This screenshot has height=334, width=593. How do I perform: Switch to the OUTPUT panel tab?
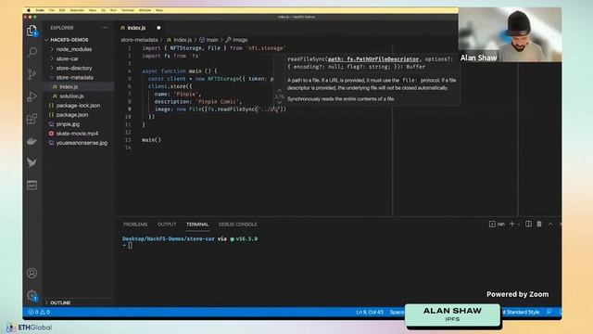point(167,225)
